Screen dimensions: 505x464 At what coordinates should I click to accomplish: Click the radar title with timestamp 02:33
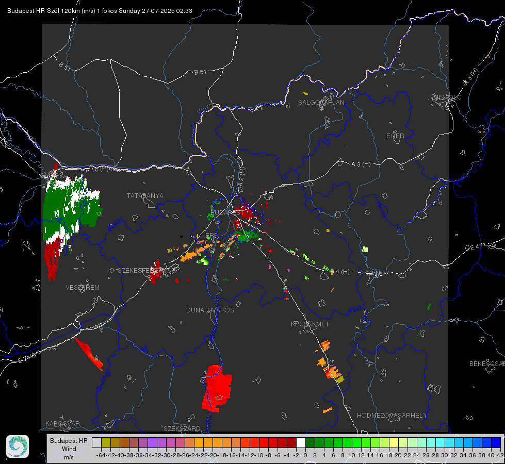pyautogui.click(x=100, y=11)
